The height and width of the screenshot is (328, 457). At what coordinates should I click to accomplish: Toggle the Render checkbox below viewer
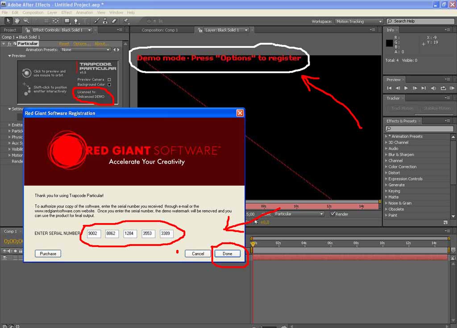[x=332, y=214]
